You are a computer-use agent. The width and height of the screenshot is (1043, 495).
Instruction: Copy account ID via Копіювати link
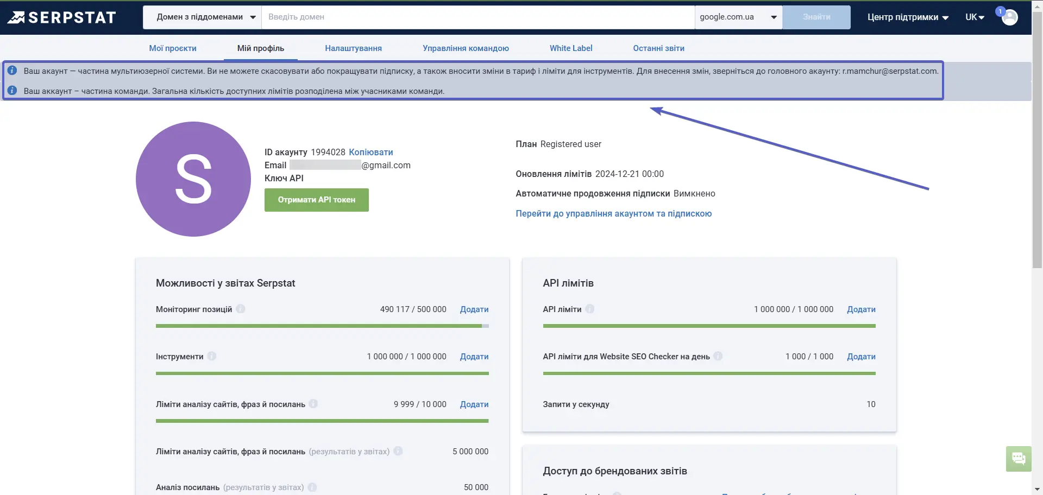[x=371, y=153]
